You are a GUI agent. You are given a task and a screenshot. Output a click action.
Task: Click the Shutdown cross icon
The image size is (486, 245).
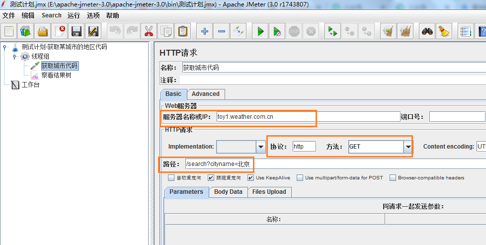pyautogui.click(x=311, y=31)
